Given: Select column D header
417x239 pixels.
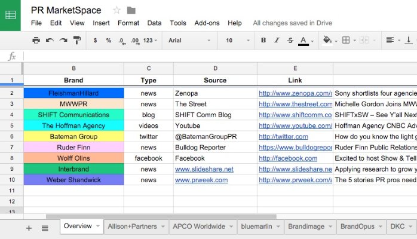Looking at the screenshot, I should pos(215,68).
